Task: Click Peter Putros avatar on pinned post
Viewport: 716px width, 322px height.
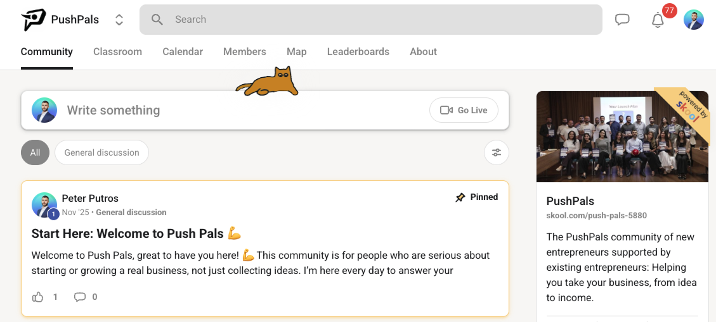Action: click(44, 205)
